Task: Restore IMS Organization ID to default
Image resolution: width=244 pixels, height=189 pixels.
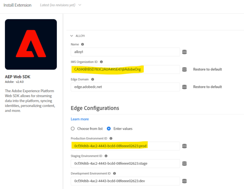Action: coord(207,69)
